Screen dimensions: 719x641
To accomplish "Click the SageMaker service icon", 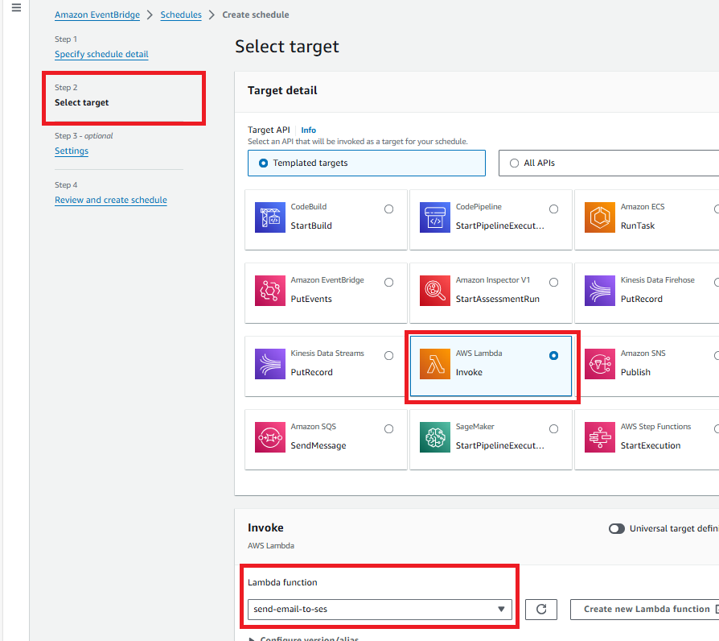I will pos(435,437).
